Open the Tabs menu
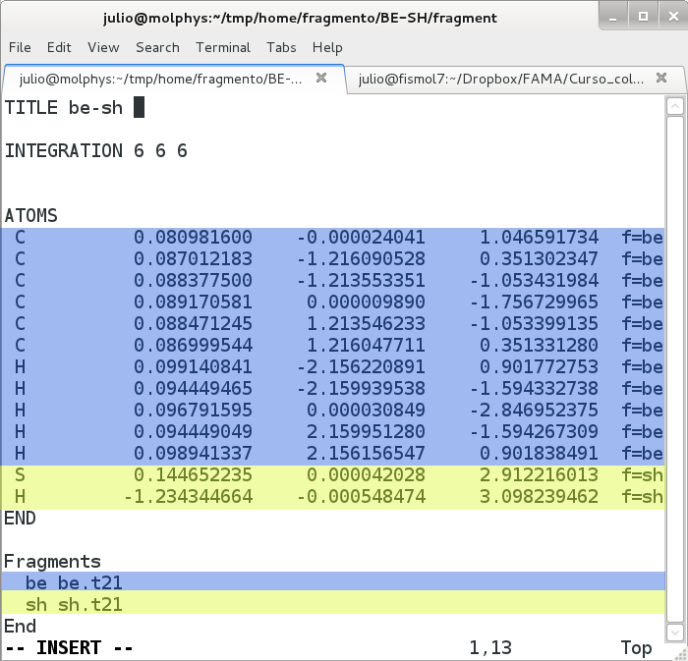Viewport: 688px width, 661px height. pyautogui.click(x=281, y=47)
